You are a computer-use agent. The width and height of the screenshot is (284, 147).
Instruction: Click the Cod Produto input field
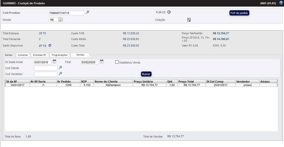[67, 13]
